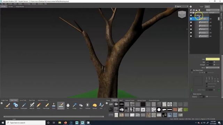Open the Edit menu
The height and width of the screenshot is (125, 223).
tap(6, 4)
